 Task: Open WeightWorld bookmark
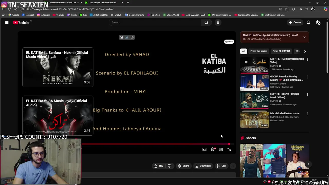(x=171, y=15)
